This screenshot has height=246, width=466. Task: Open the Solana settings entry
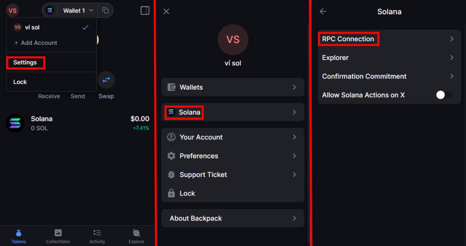click(x=233, y=112)
